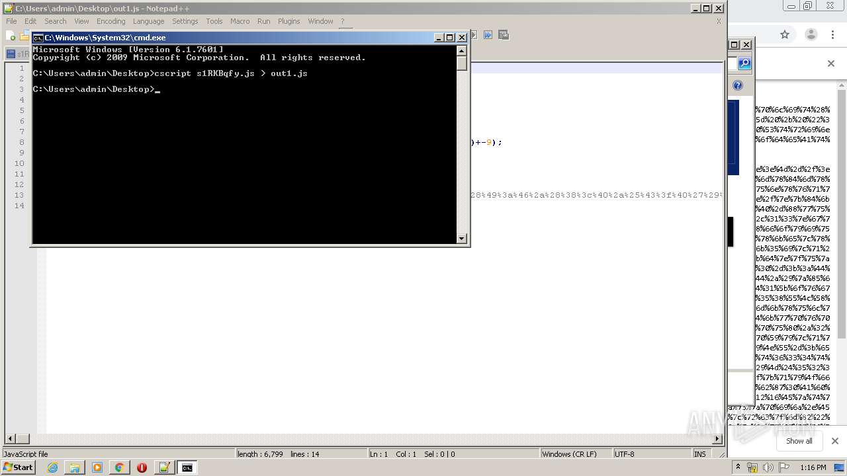Click the Action Center flag tray icon

[x=784, y=467]
